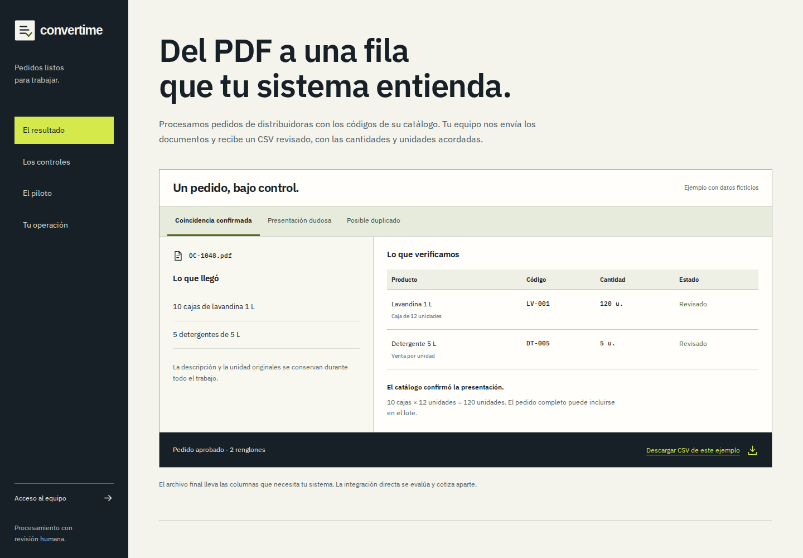The height and width of the screenshot is (558, 803).
Task: Click the product cell 'Detergente 5 L'
Action: 414,344
